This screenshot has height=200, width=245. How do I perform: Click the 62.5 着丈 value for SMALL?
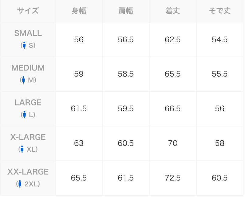pyautogui.click(x=173, y=40)
